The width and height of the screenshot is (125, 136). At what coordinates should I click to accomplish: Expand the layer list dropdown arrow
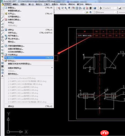(x=84, y=12)
